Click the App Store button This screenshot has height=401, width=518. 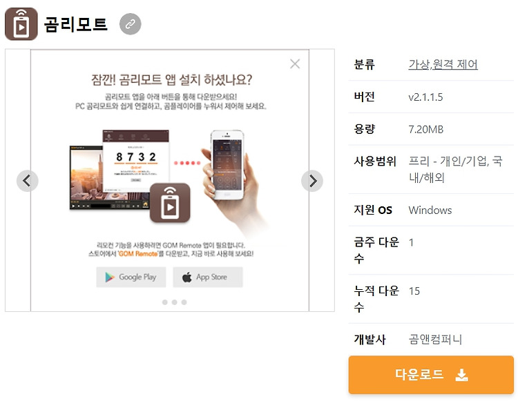(208, 277)
